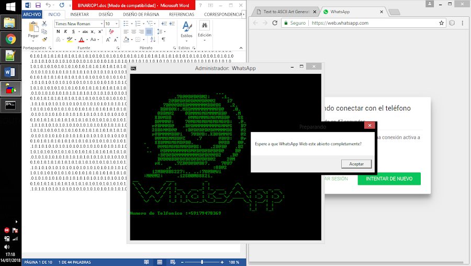The width and height of the screenshot is (471, 266).
Task: Click the Redo/Repeat arrow in Word
Action: [62, 5]
